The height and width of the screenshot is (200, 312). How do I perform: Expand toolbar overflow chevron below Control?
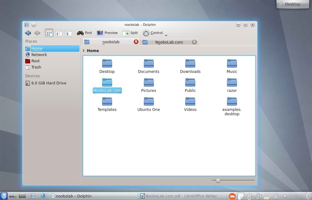166,36
